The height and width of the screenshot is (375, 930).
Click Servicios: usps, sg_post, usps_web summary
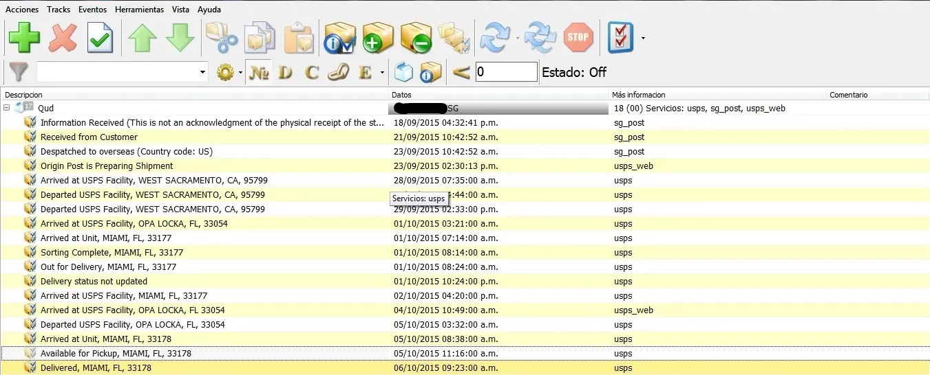(699, 108)
